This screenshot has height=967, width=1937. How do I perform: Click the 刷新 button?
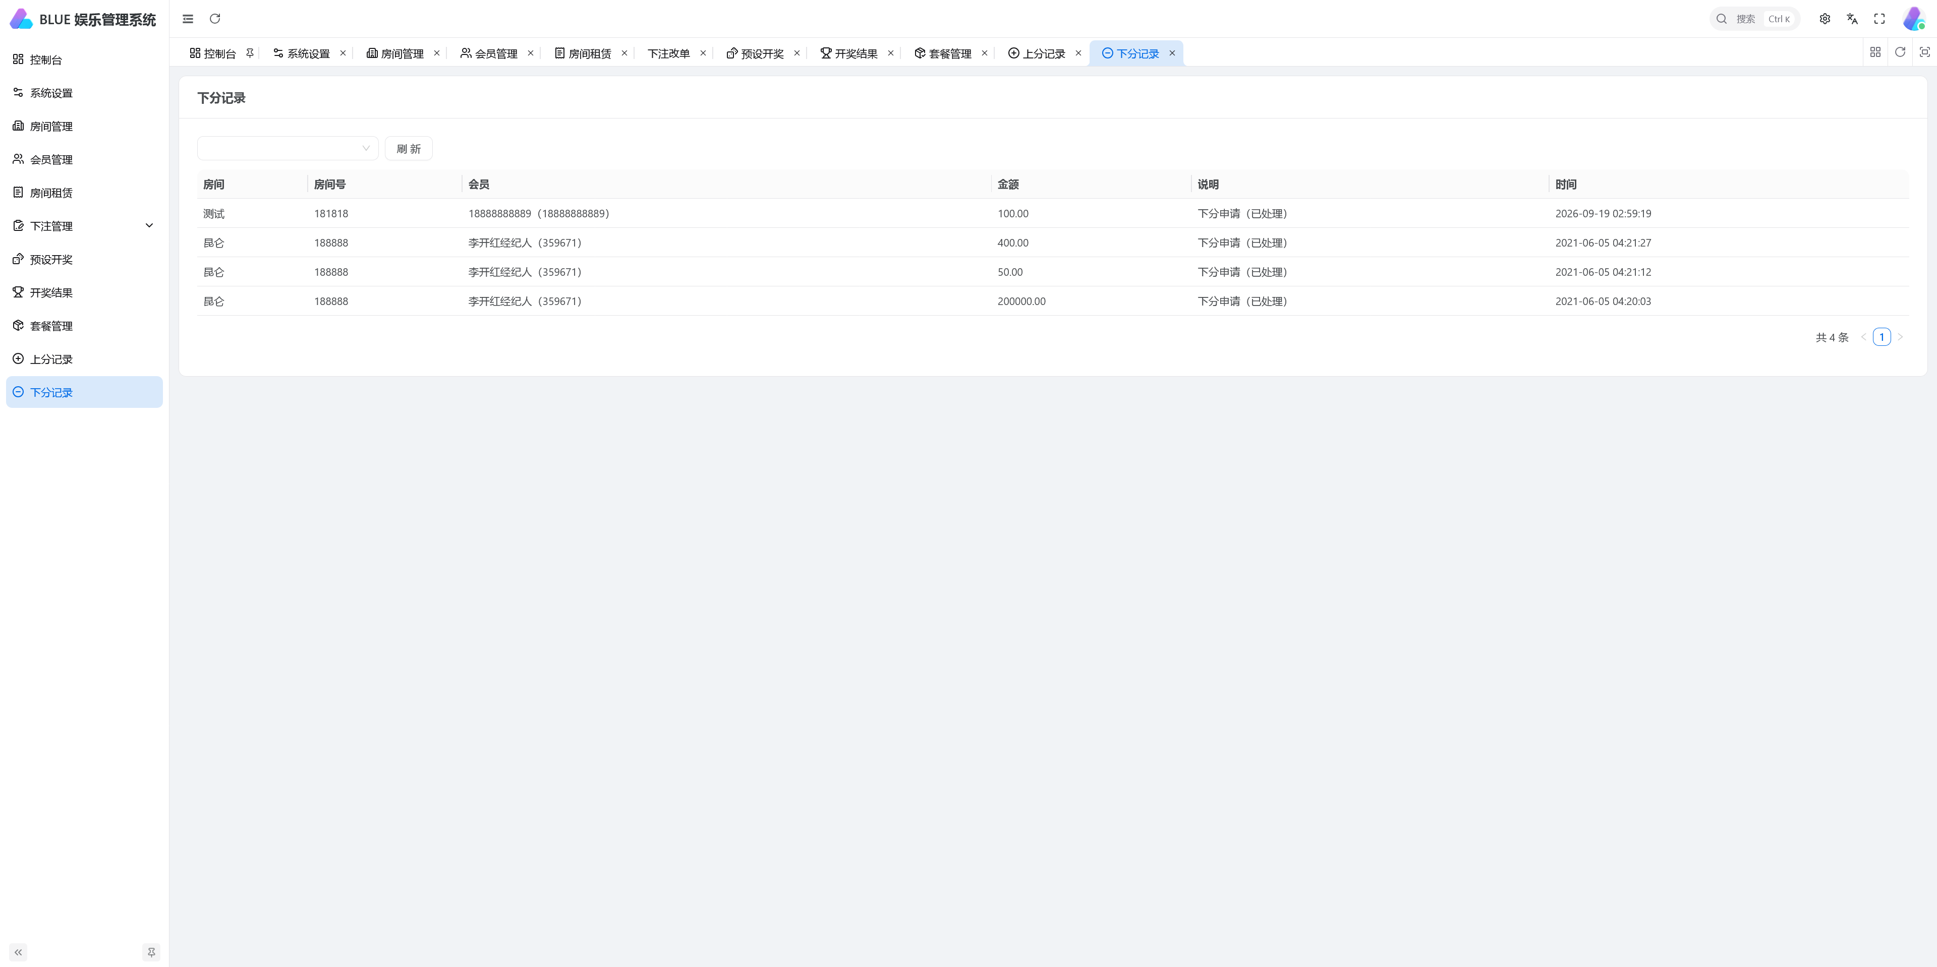pos(408,148)
